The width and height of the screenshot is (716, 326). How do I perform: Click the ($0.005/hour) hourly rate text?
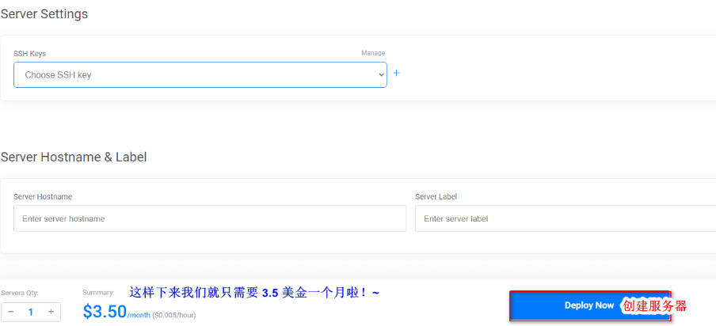[174, 315]
